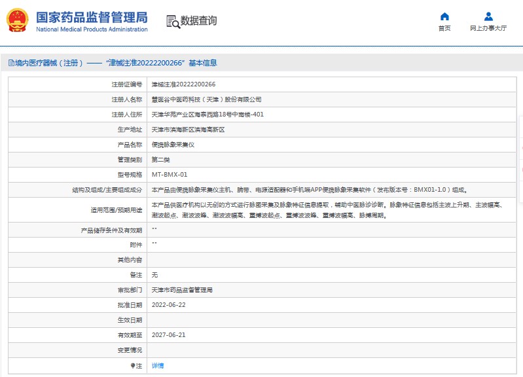Select management class 第二类 value
523x377 pixels.
[161, 160]
